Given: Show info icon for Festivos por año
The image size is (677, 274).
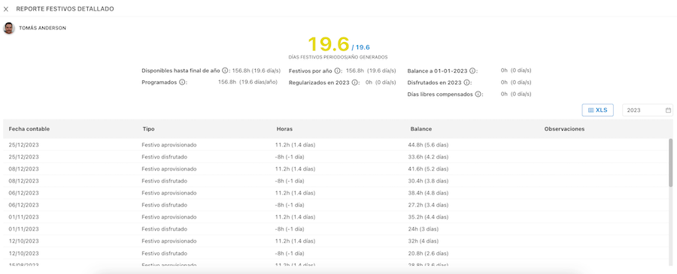Looking at the screenshot, I should pos(338,71).
